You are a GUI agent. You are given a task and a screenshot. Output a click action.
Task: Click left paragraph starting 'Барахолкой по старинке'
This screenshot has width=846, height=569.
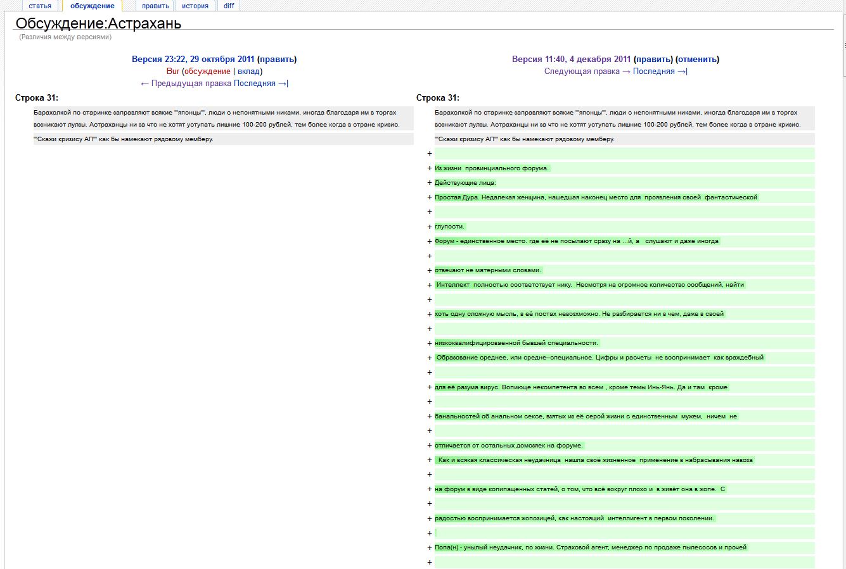click(x=223, y=118)
